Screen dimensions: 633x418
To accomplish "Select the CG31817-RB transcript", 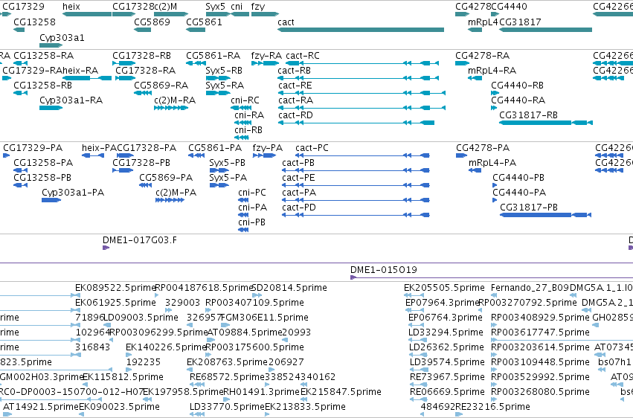I will [x=546, y=123].
